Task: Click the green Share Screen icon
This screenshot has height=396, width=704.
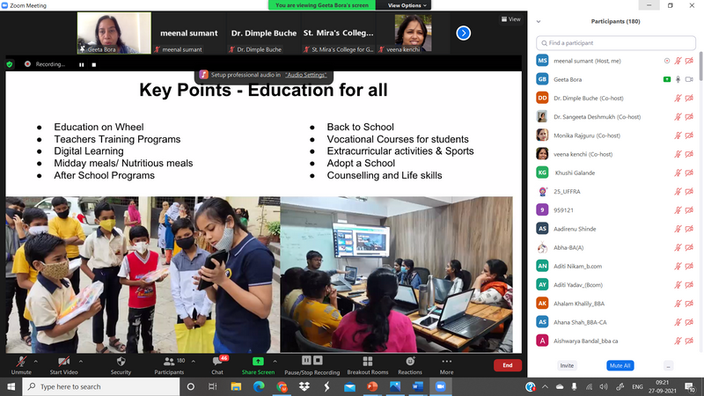Action: (x=258, y=362)
